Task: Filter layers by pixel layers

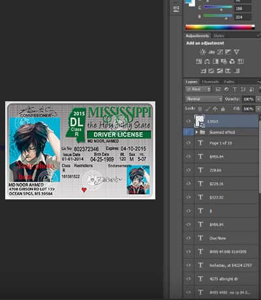Action: (x=218, y=89)
